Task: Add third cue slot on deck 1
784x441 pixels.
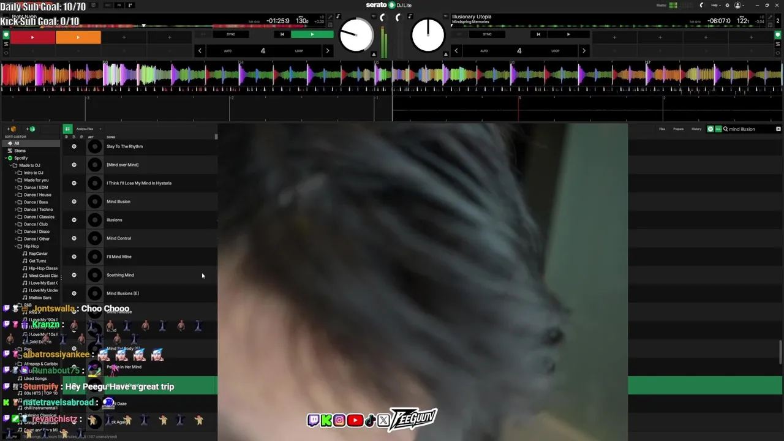Action: pyautogui.click(x=124, y=37)
